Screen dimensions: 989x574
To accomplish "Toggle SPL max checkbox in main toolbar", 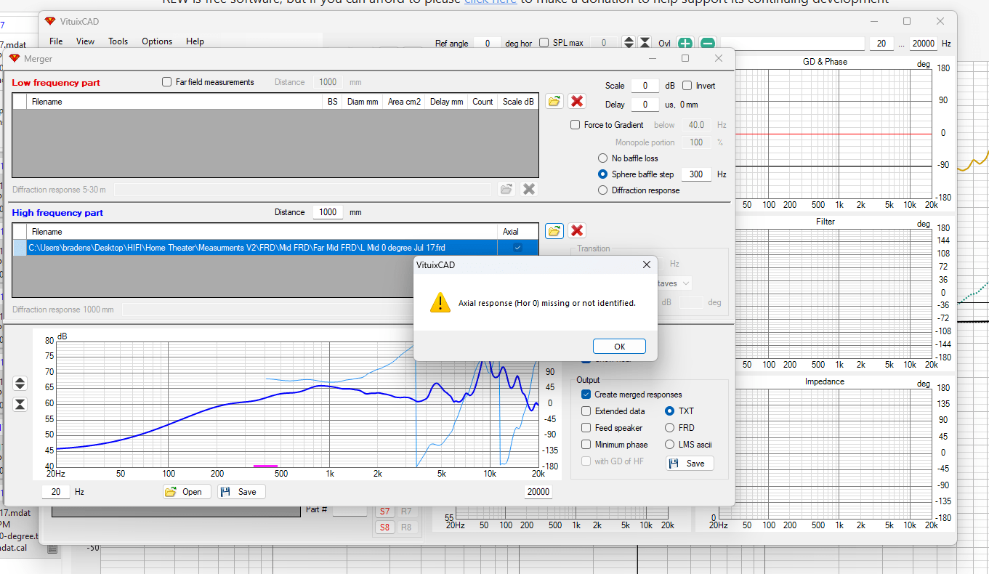I will (x=544, y=43).
